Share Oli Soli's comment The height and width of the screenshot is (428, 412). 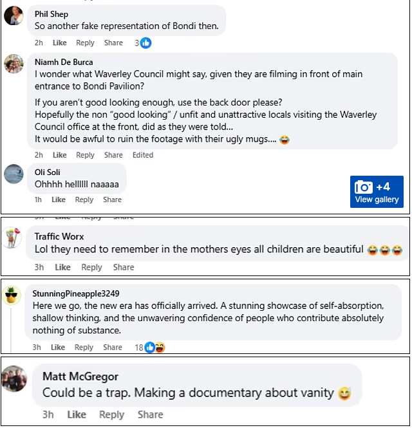pyautogui.click(x=112, y=200)
